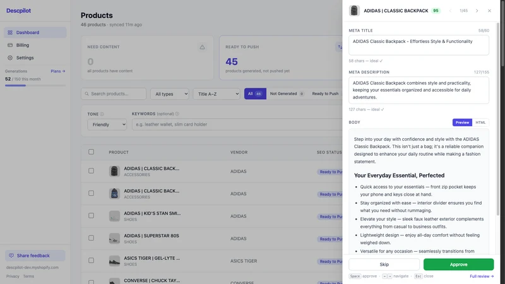Open the Tone Friendly dropdown
Screen dimensions: 505x284
click(x=107, y=124)
